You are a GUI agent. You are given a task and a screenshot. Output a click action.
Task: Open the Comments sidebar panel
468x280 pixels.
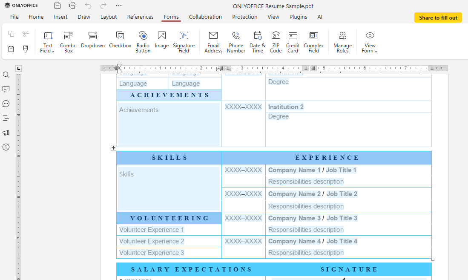(x=6, y=89)
